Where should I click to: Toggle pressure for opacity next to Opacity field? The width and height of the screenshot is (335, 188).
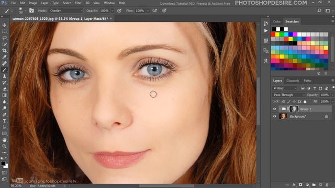tap(119, 10)
